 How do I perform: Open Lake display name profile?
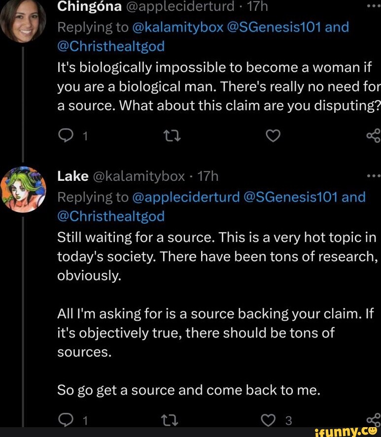[73, 176]
